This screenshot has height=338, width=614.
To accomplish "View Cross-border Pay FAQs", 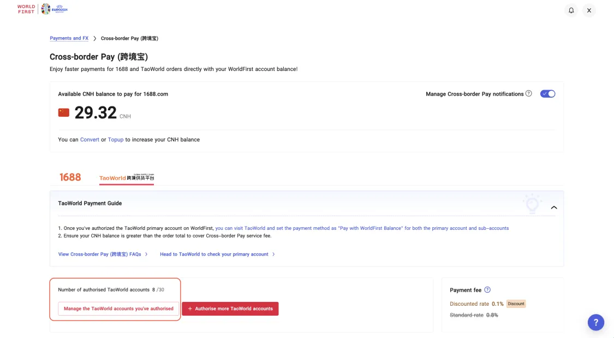I will 103,254.
